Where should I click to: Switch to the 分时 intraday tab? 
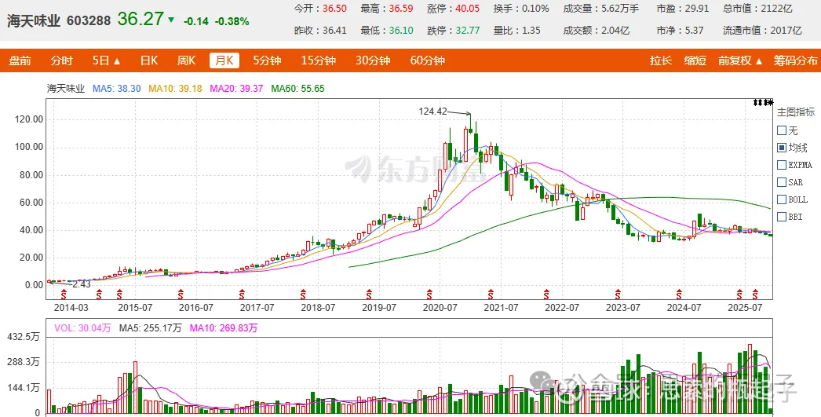62,60
